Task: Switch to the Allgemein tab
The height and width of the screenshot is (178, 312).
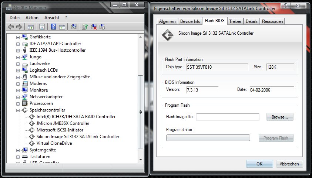Action: (x=167, y=21)
